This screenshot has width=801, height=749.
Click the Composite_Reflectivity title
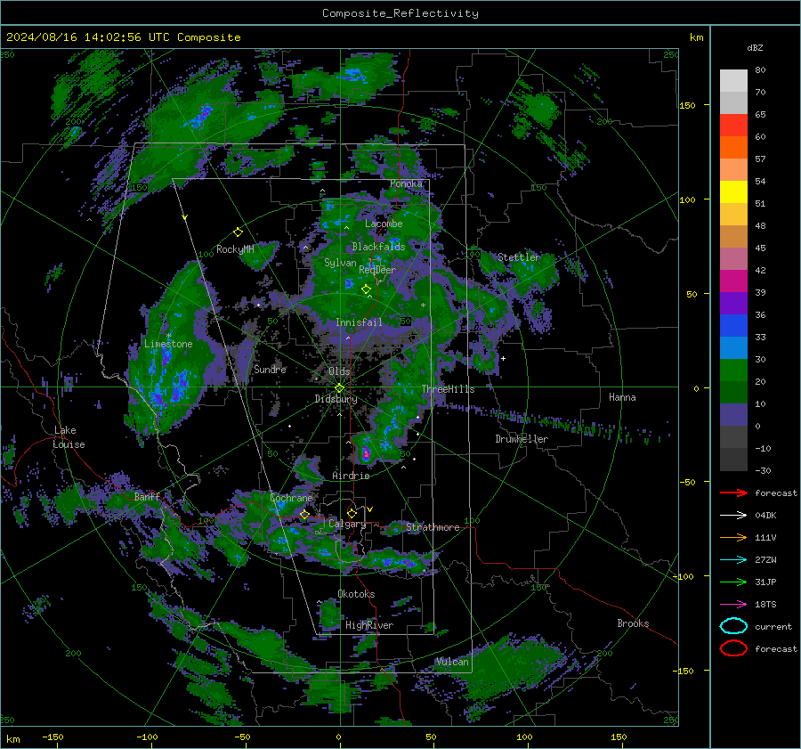400,13
